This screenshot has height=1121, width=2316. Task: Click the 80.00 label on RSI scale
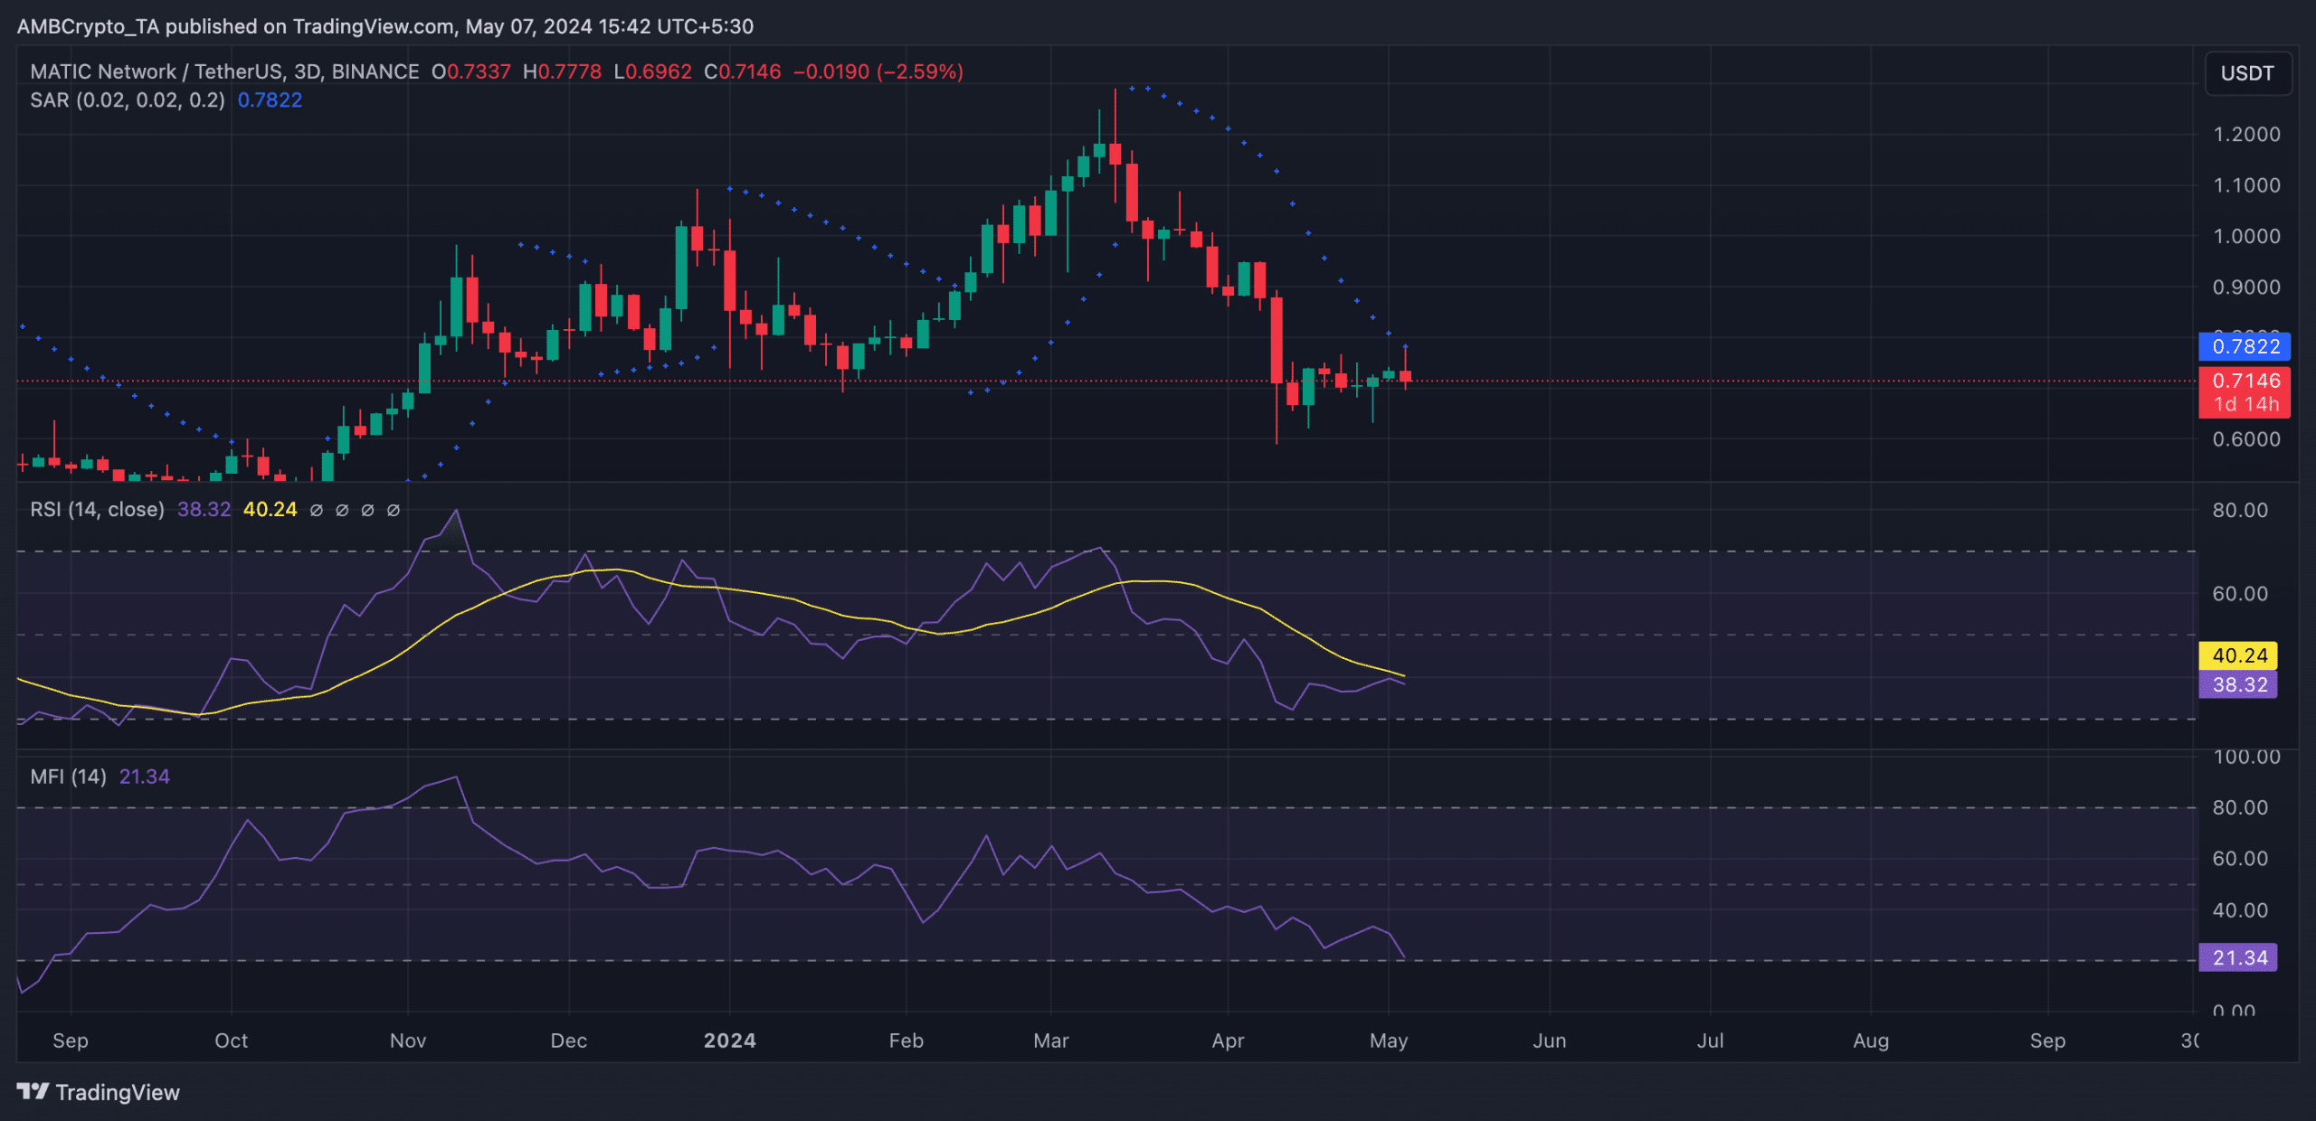click(x=2240, y=510)
